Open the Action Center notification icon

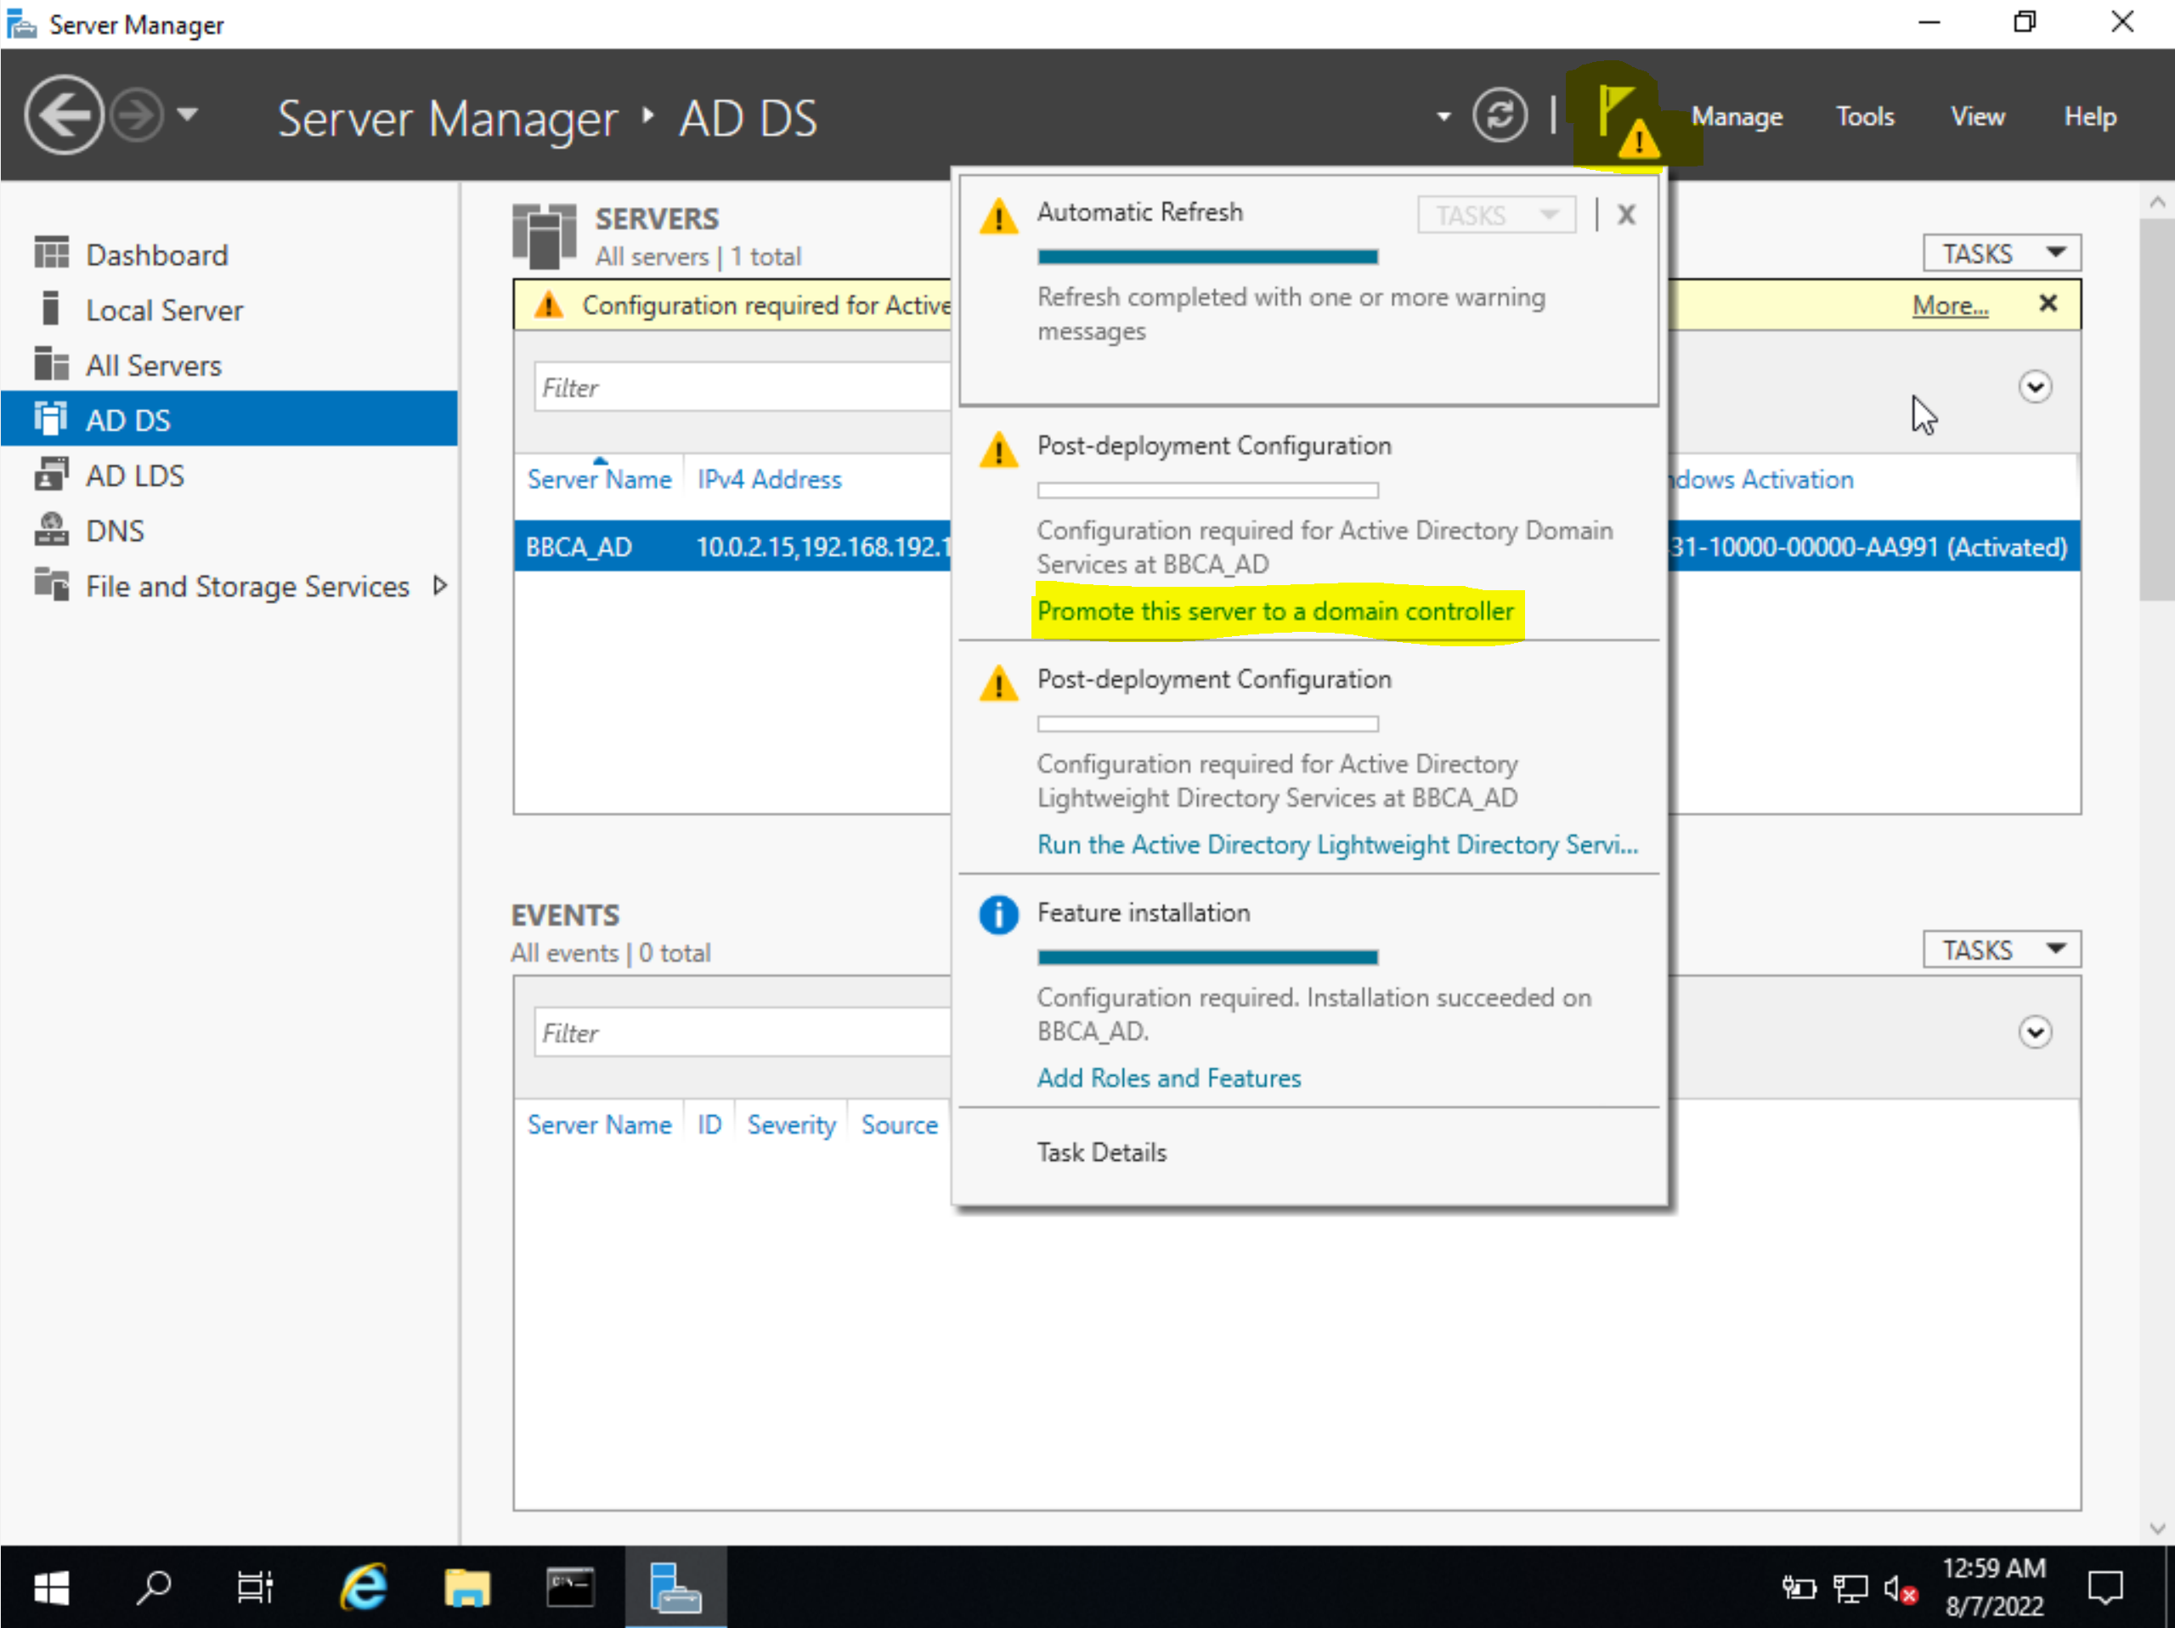pos(2104,1588)
